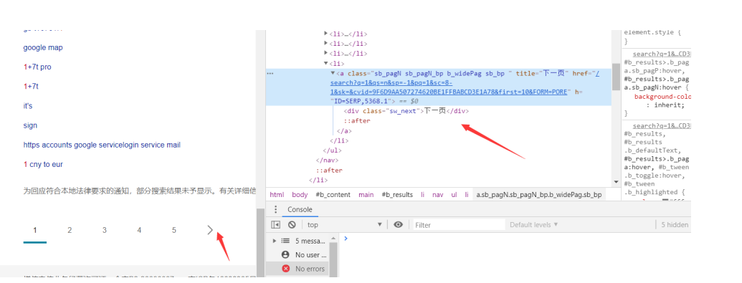This screenshot has width=742, height=283.
Task: Select the closing nav tag row
Action: 326,160
